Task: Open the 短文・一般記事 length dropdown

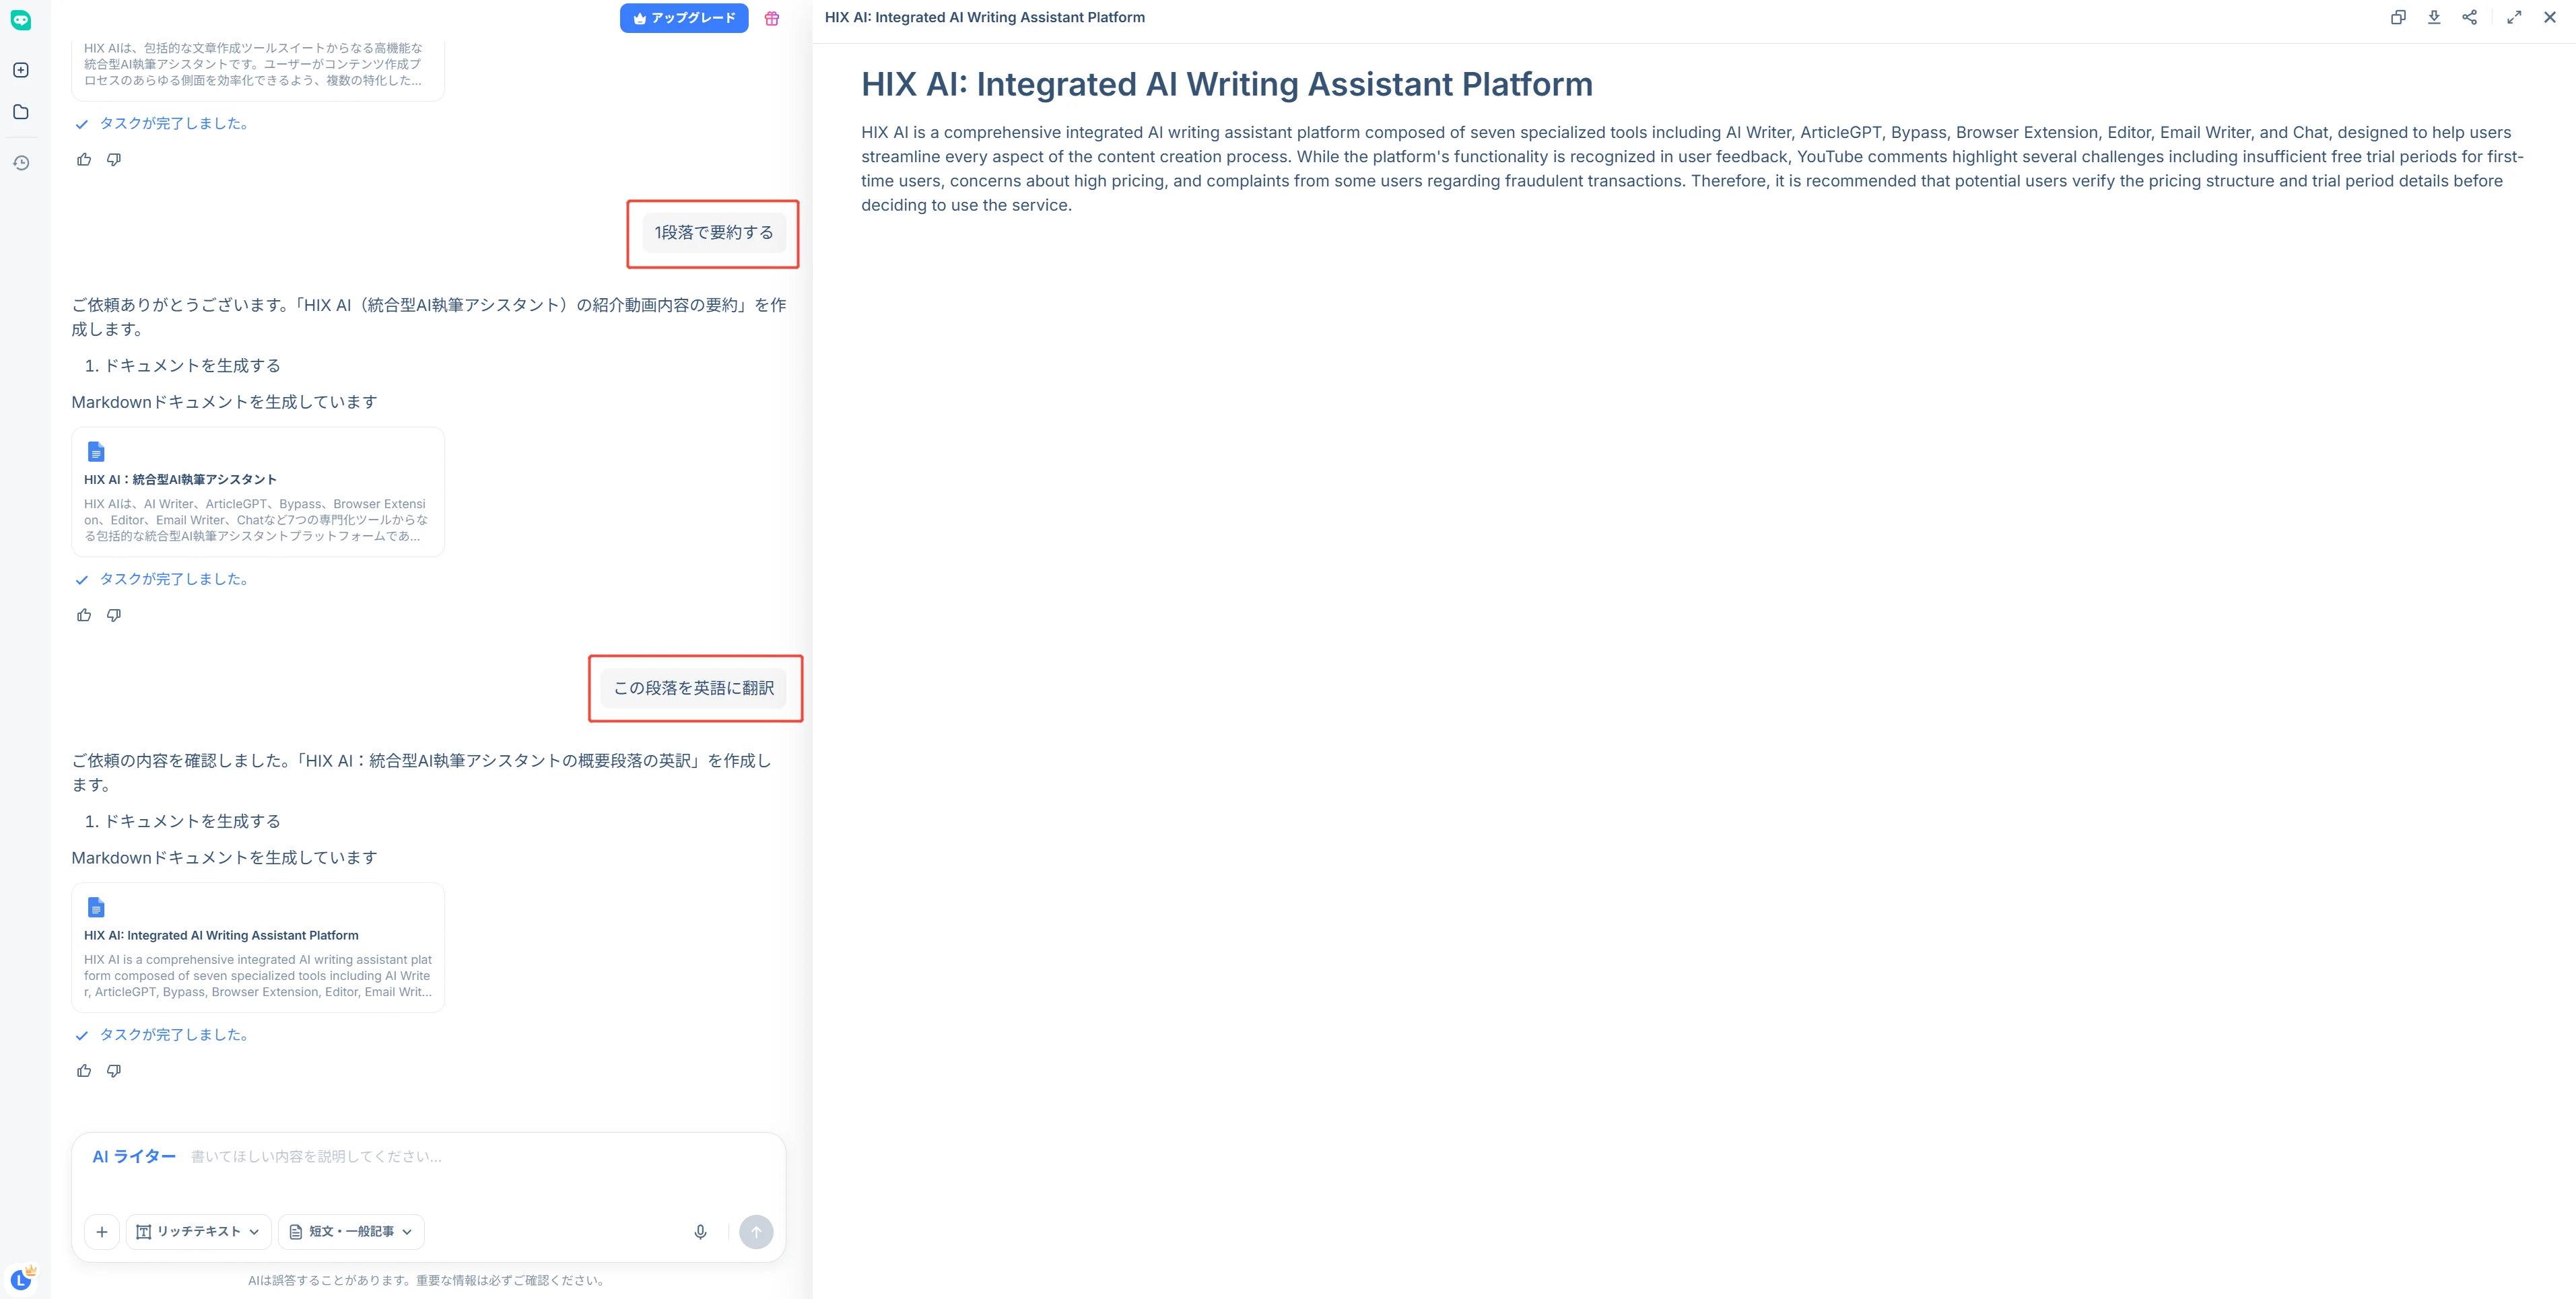Action: (351, 1232)
